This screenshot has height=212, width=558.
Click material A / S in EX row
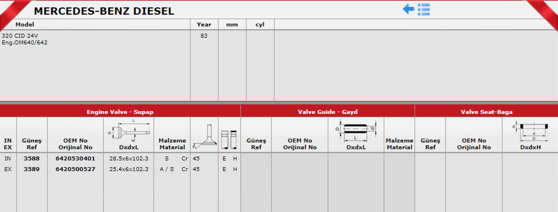click(167, 169)
